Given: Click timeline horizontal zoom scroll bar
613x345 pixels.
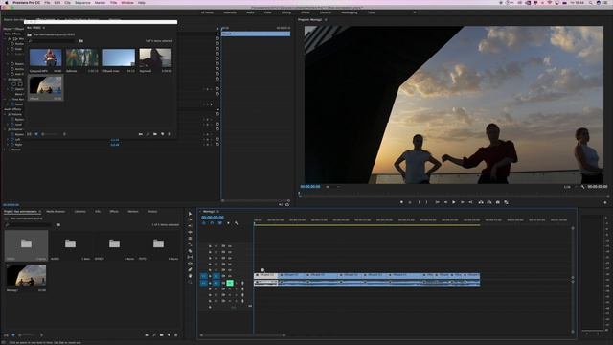Looking at the screenshot, I should tap(242, 335).
